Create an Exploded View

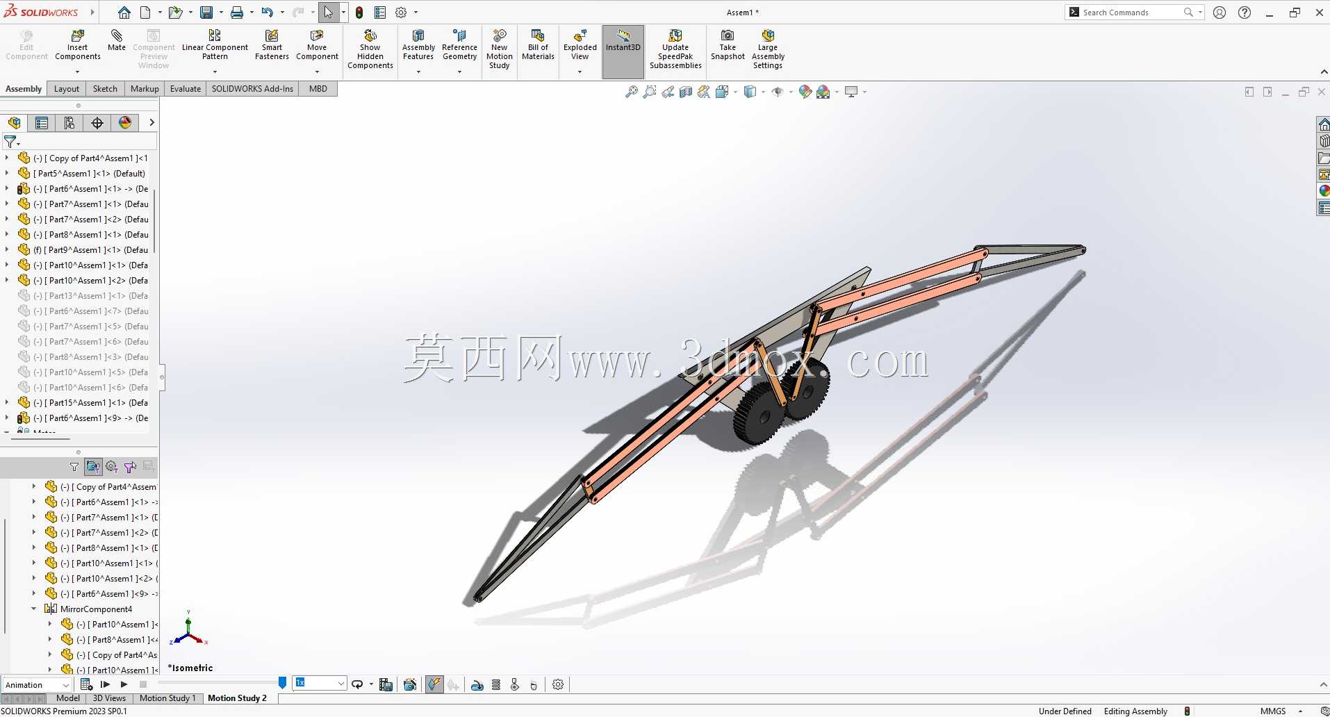tap(580, 46)
